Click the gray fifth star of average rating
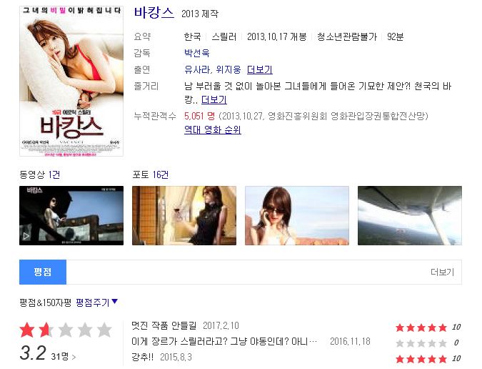The height and width of the screenshot is (369, 482). [104, 330]
